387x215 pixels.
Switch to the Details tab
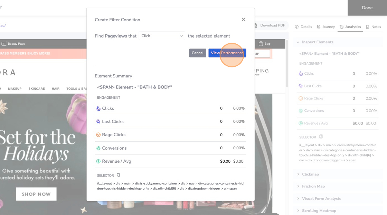coord(303,27)
